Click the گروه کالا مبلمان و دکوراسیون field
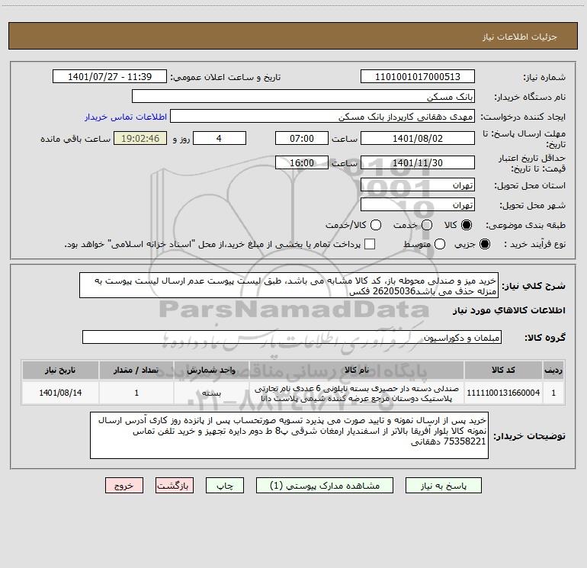The image size is (587, 568). (292, 337)
